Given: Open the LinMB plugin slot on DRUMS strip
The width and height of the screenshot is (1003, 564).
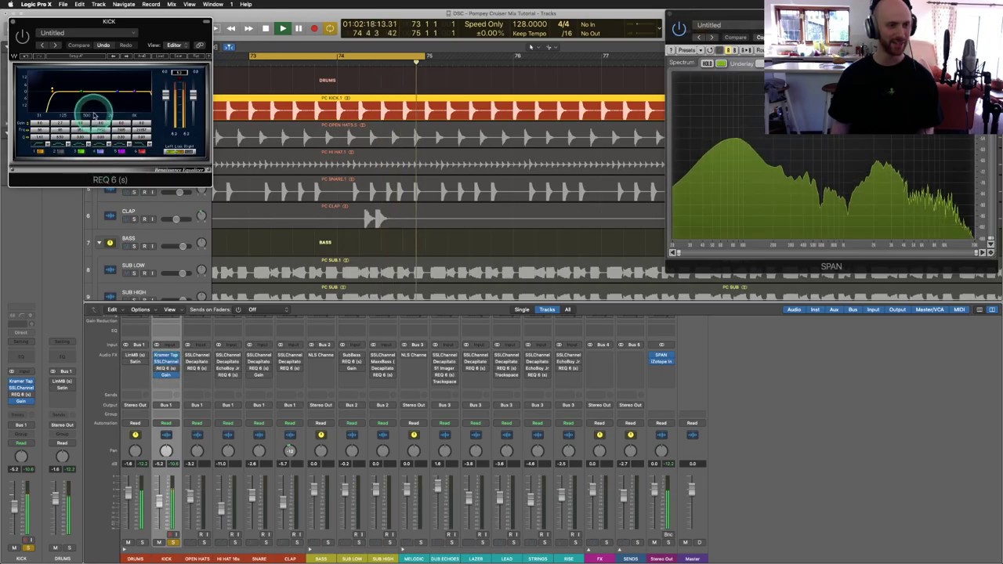Looking at the screenshot, I should [135, 356].
